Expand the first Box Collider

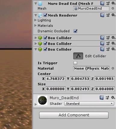(x=36, y=38)
